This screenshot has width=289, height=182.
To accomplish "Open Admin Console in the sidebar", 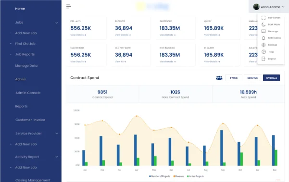I will coord(28,93).
